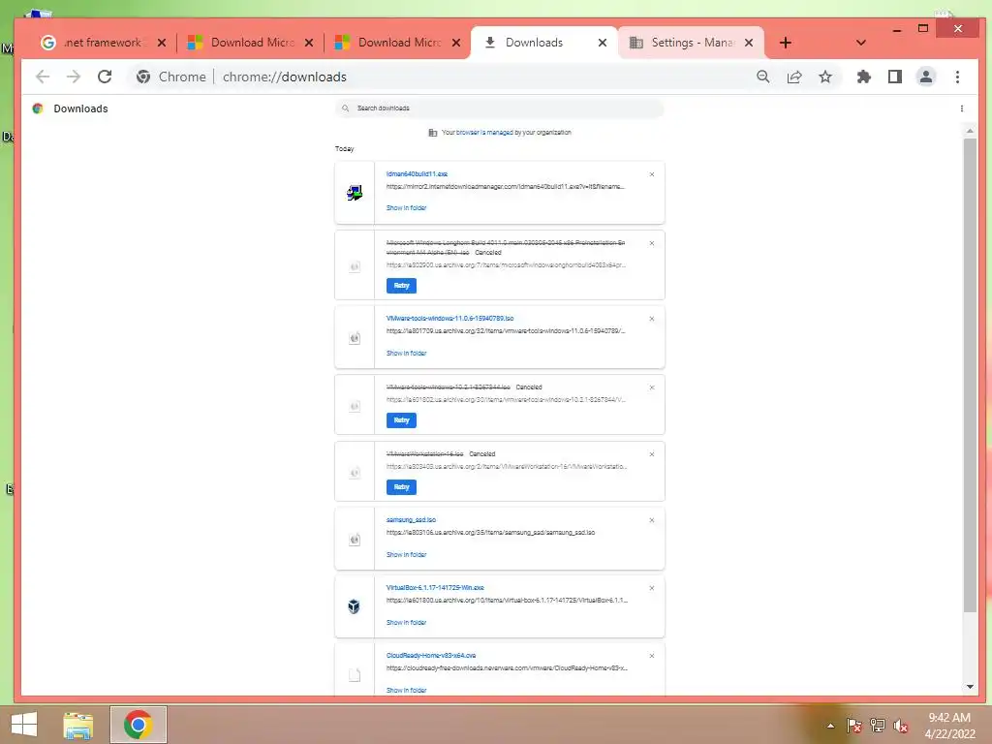Retry the VMware-tools-windows-10.2.1 iso download
The image size is (992, 744).
(401, 420)
